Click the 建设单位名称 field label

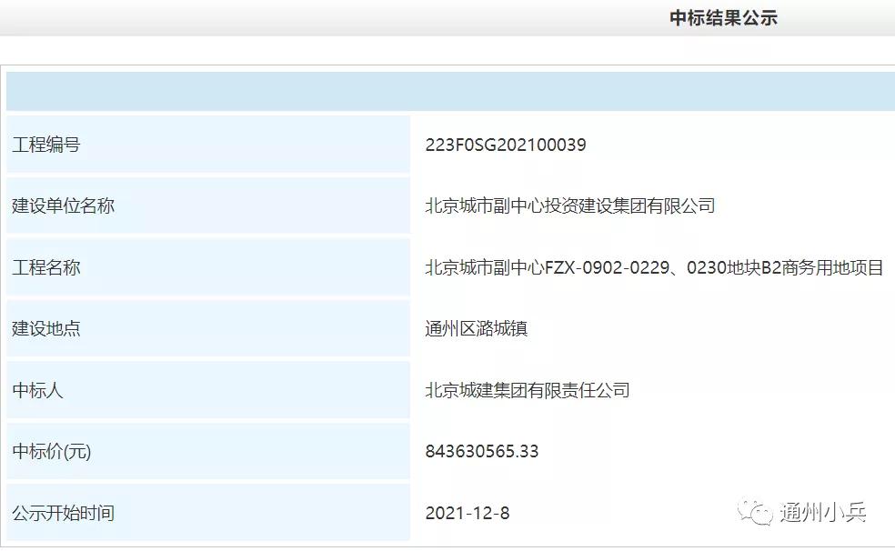65,205
